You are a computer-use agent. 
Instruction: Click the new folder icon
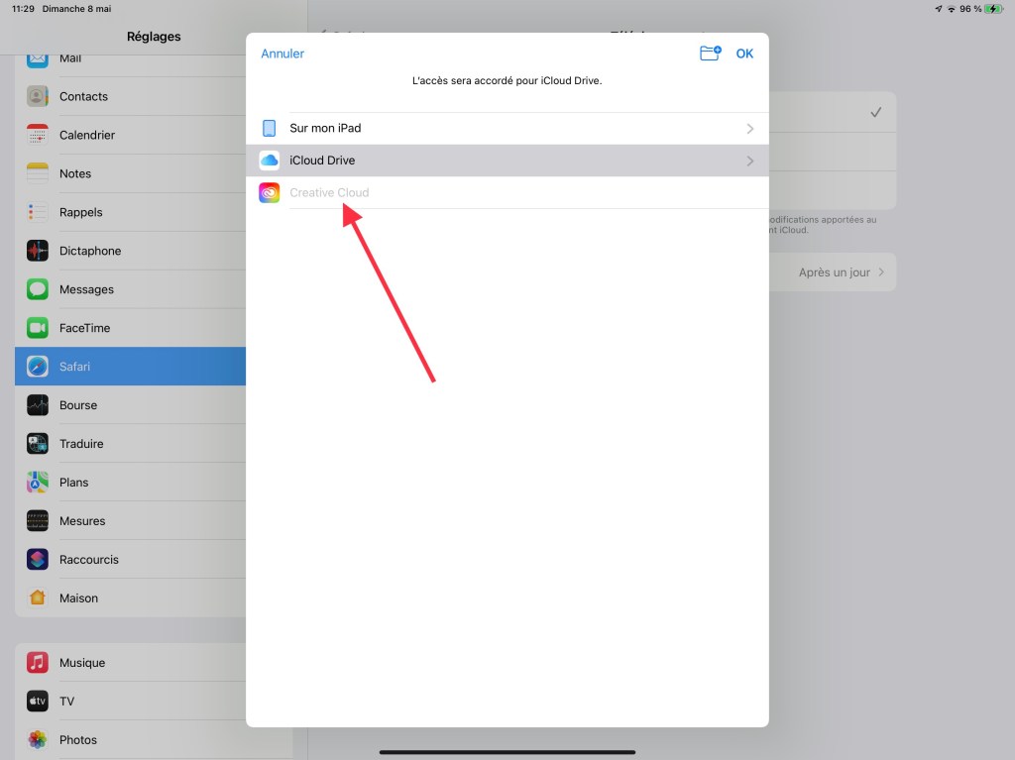(710, 54)
